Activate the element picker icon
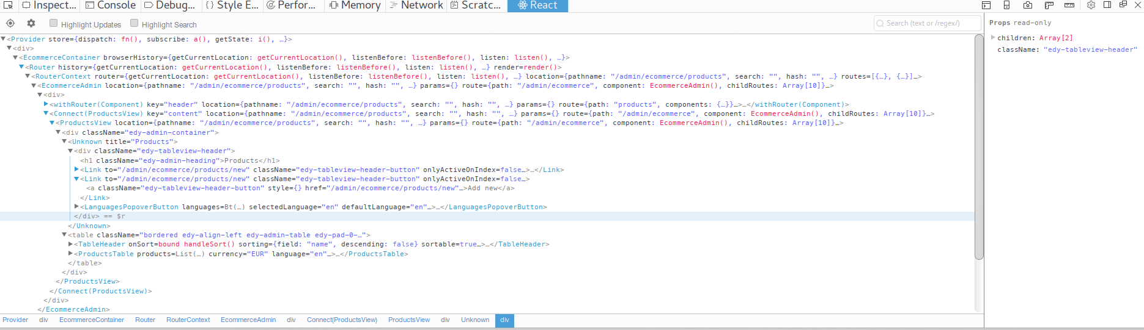1144x330 pixels. 9,5
